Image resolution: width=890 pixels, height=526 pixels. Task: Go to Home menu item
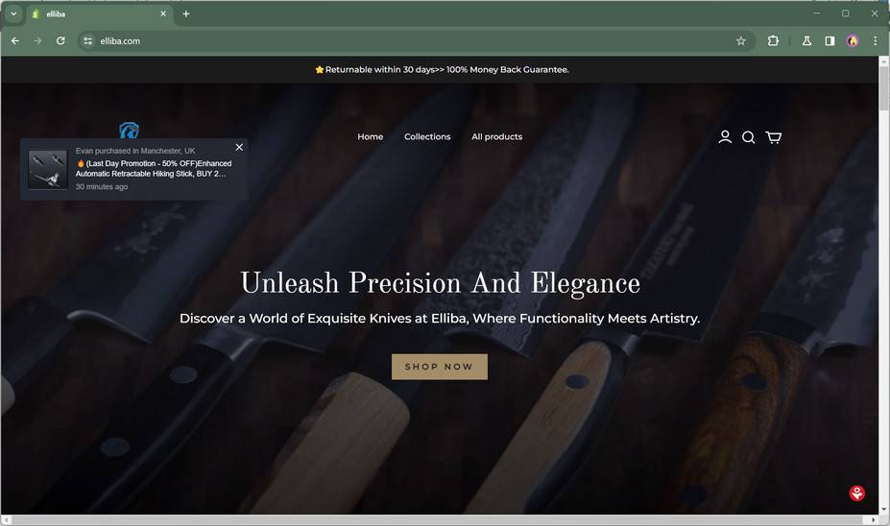(x=370, y=136)
